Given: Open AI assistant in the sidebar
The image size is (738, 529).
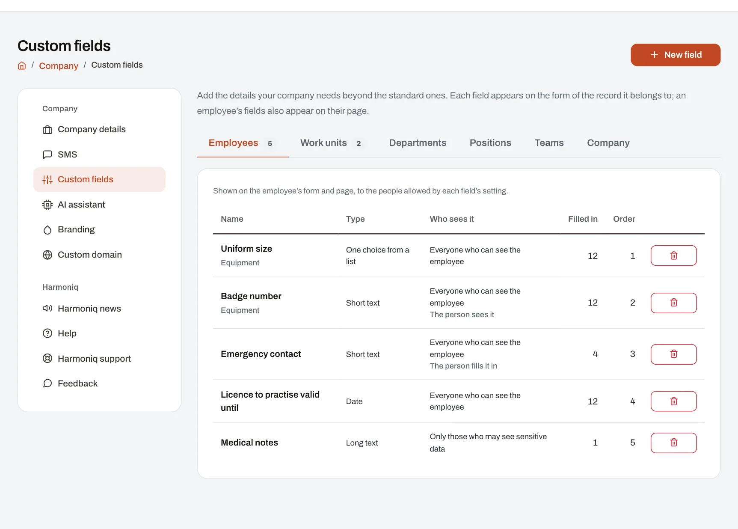Looking at the screenshot, I should [99, 205].
